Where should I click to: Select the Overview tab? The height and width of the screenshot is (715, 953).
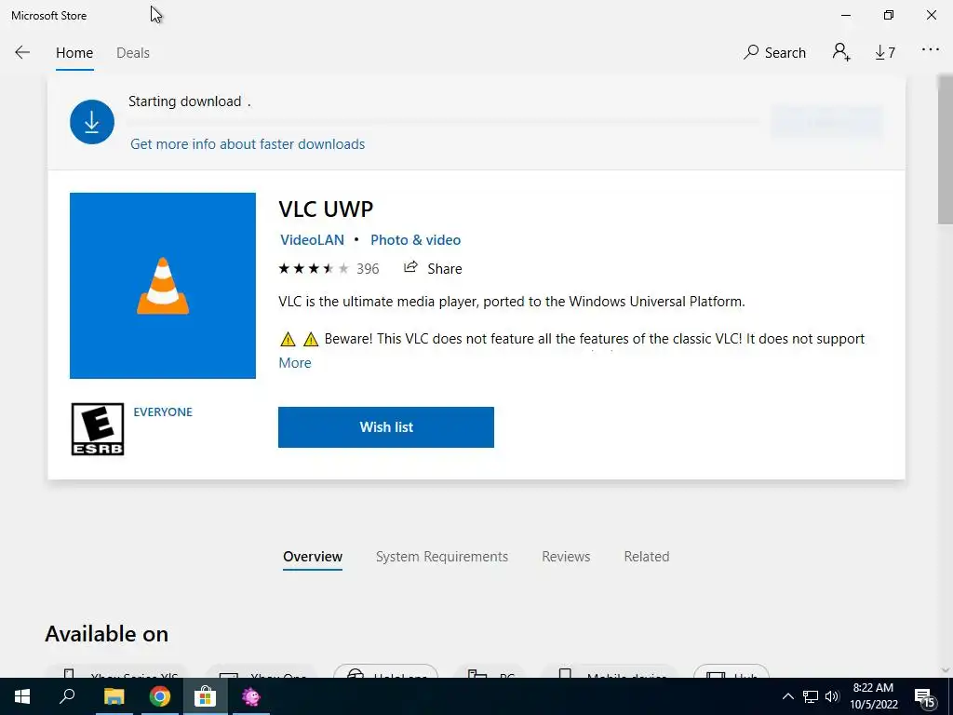coord(313,557)
